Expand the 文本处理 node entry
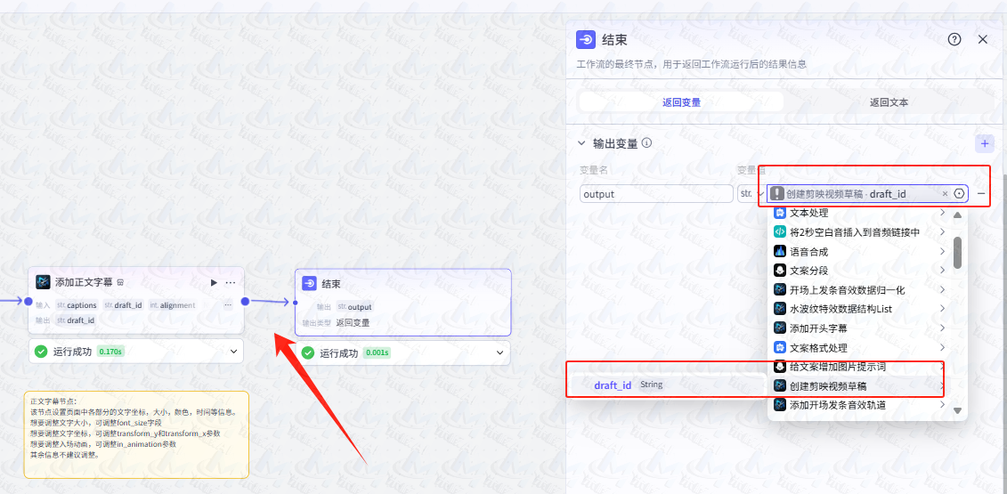Viewport: 1007px width, 494px height. tap(942, 213)
